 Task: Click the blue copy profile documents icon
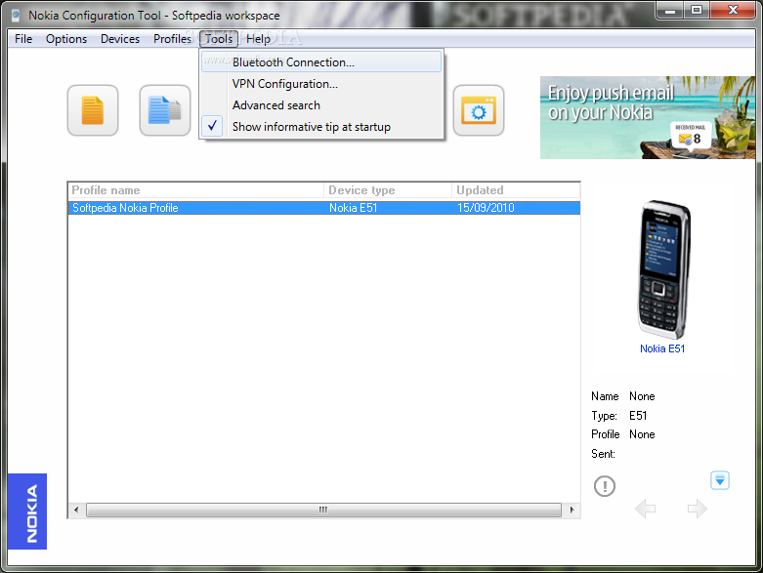[164, 110]
